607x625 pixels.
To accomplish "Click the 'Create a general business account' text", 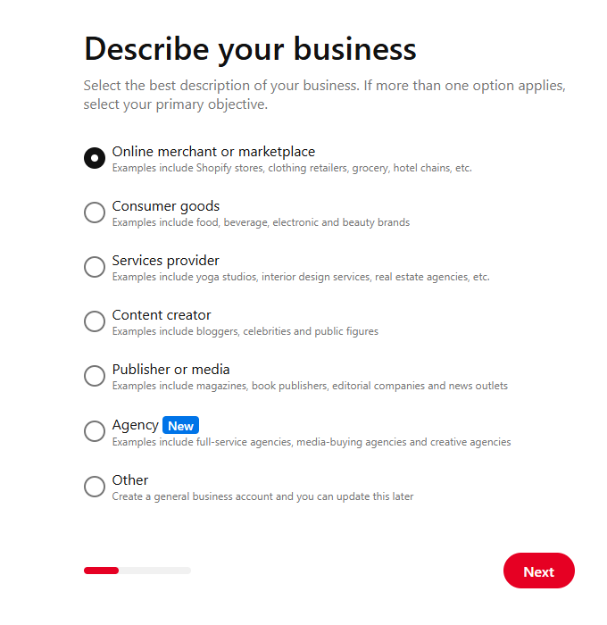I will click(262, 496).
